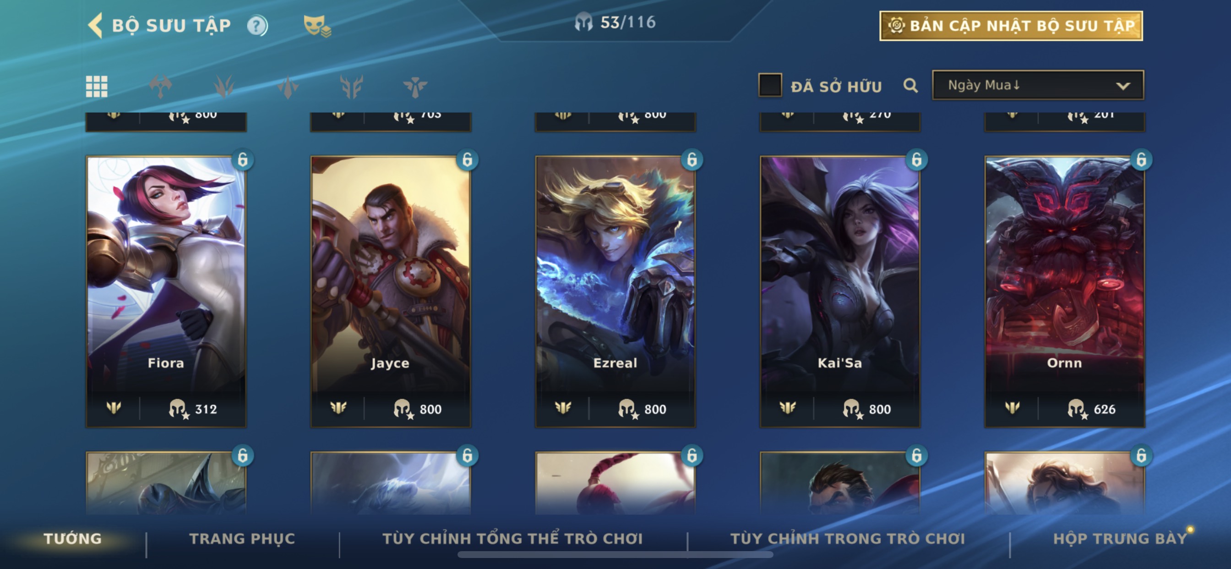Image resolution: width=1231 pixels, height=569 pixels.
Task: Click the horizontal scrollbar under the tabs
Action: click(x=615, y=555)
